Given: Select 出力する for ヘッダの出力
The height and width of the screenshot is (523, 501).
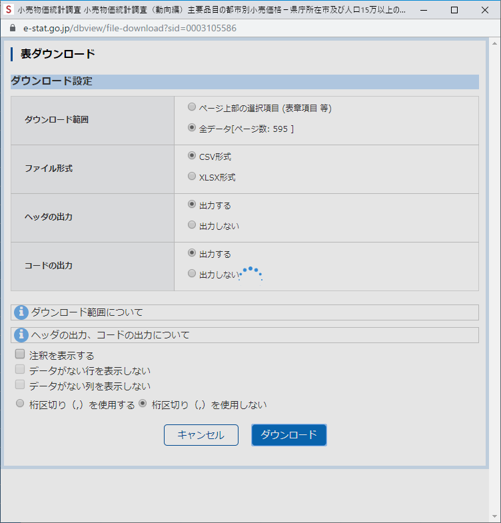Looking at the screenshot, I should 192,205.
